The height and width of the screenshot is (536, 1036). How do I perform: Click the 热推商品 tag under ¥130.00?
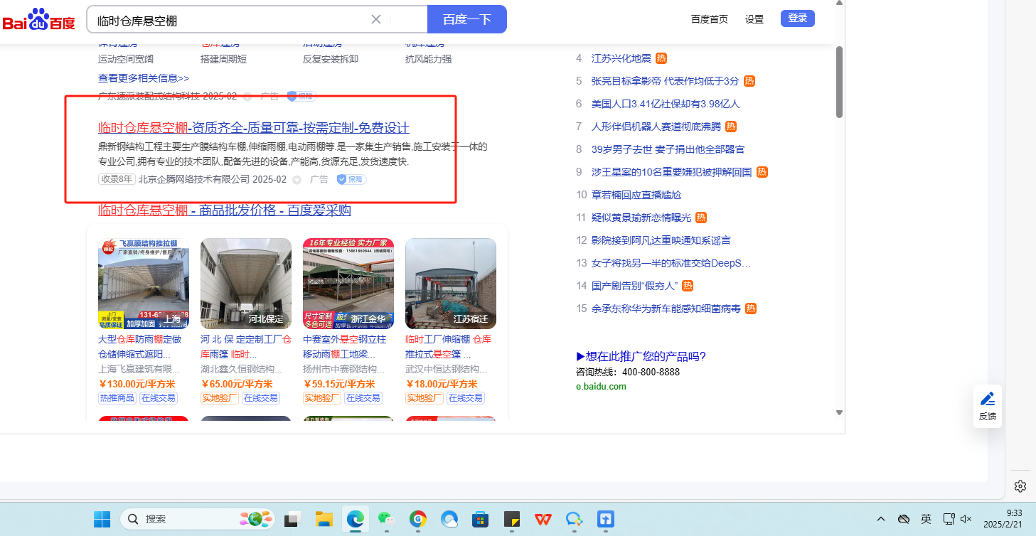point(117,398)
